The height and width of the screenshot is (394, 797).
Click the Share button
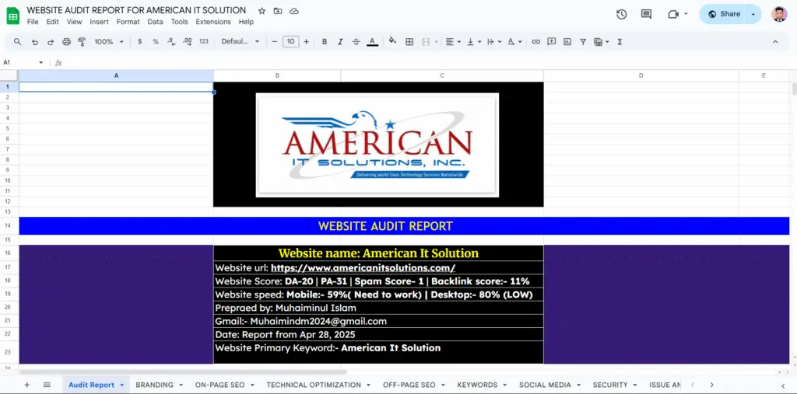point(722,14)
